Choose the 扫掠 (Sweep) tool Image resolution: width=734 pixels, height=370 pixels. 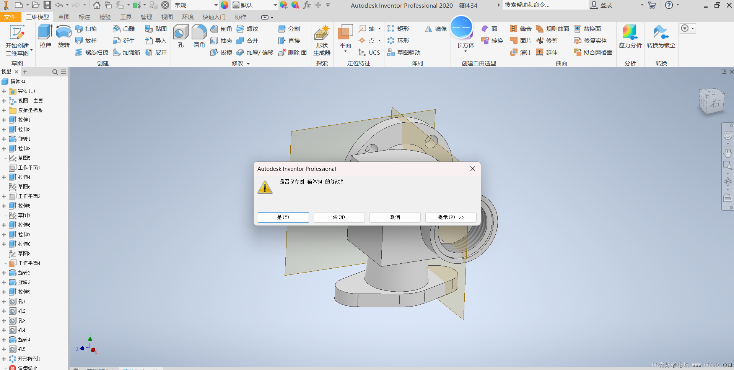tap(86, 29)
